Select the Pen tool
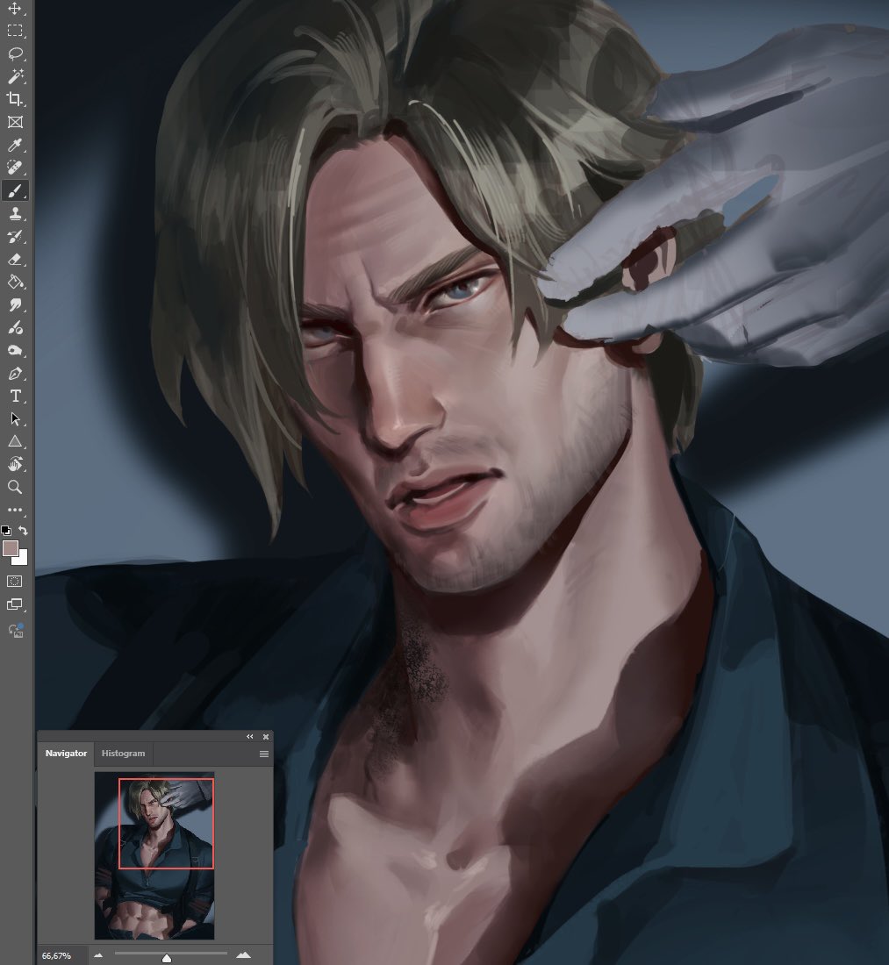The width and height of the screenshot is (889, 965). (x=15, y=374)
